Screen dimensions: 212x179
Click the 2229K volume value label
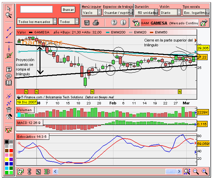tap(203, 112)
